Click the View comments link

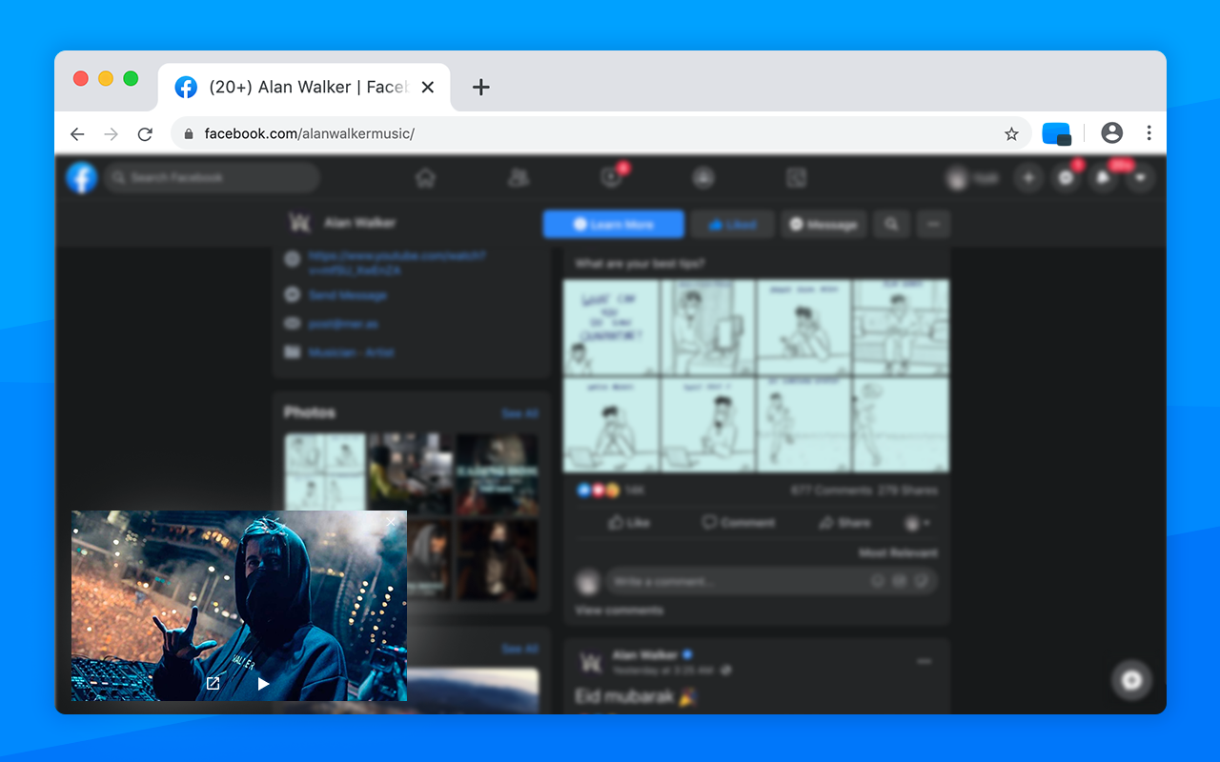click(620, 610)
